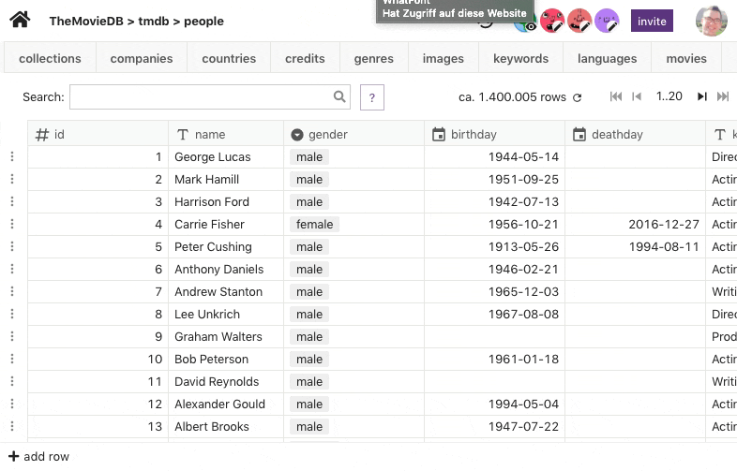Refresh the row count
This screenshot has width=737, height=471.
pyautogui.click(x=578, y=97)
